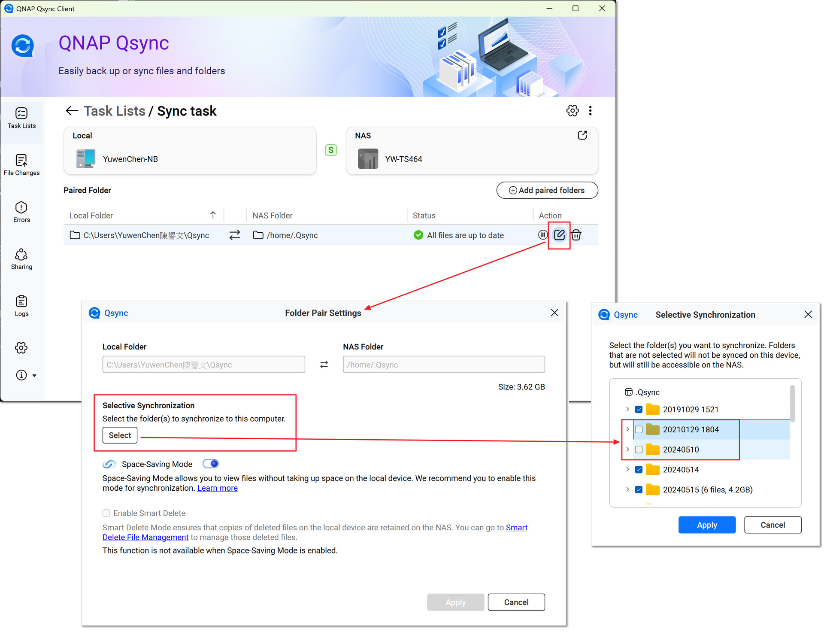
Task: Open File Changes in sidebar
Action: point(21,165)
